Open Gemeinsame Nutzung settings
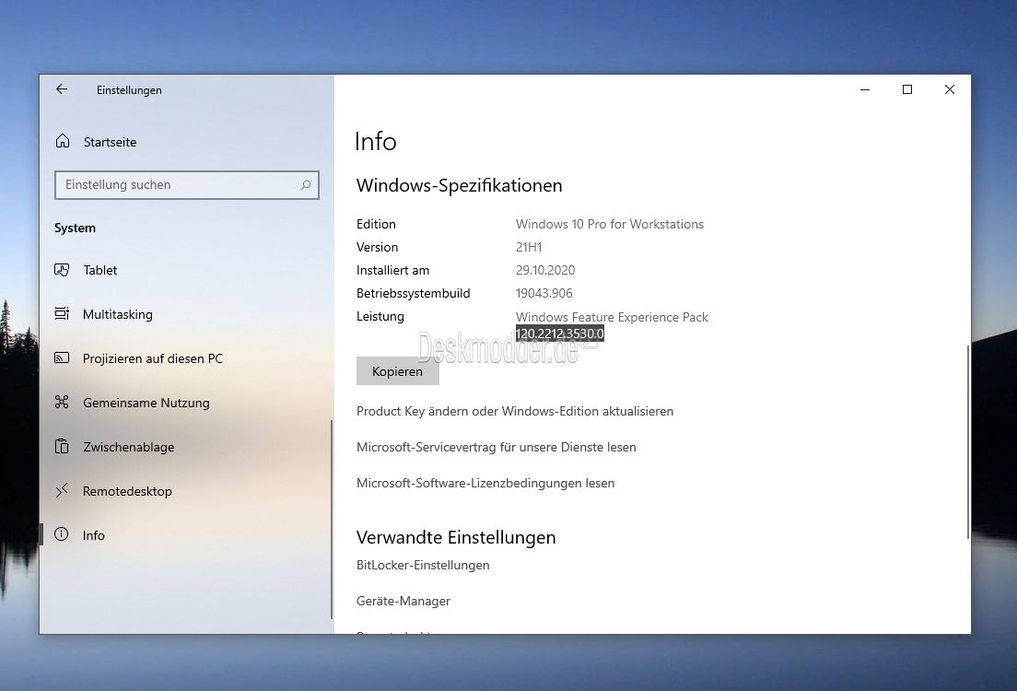This screenshot has width=1017, height=691. tap(146, 403)
